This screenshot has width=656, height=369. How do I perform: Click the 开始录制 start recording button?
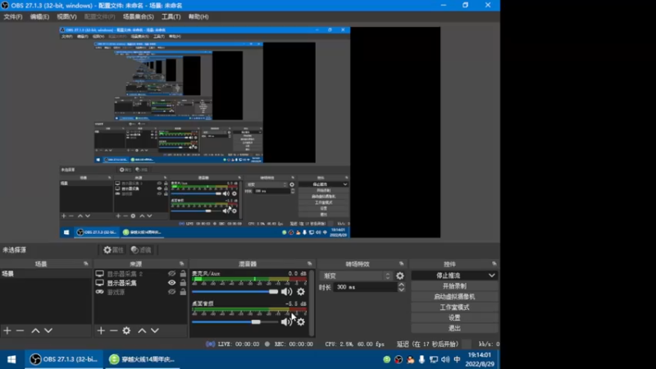[x=454, y=286]
